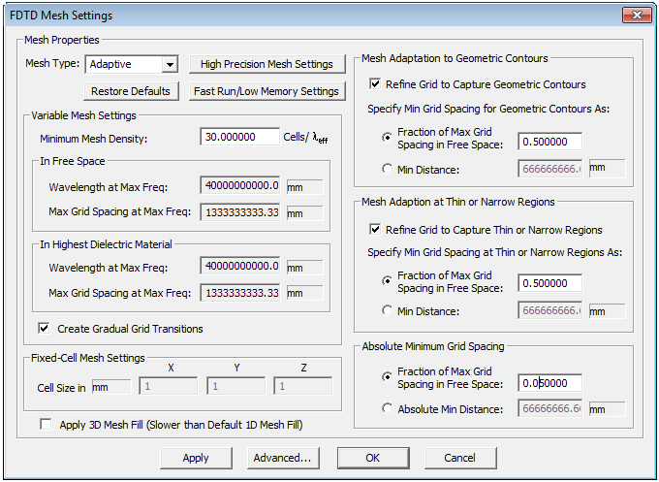The width and height of the screenshot is (659, 482).
Task: Select Min Distance radio under Geometric Contours
Action: (389, 168)
